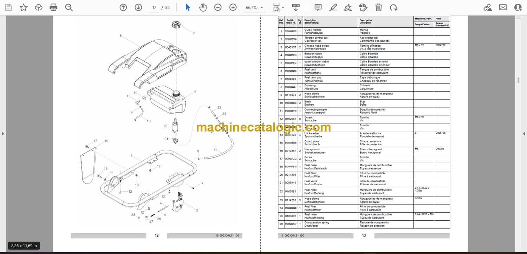Click part number 0163081
The height and width of the screenshot is (254, 527).
pos(291,192)
